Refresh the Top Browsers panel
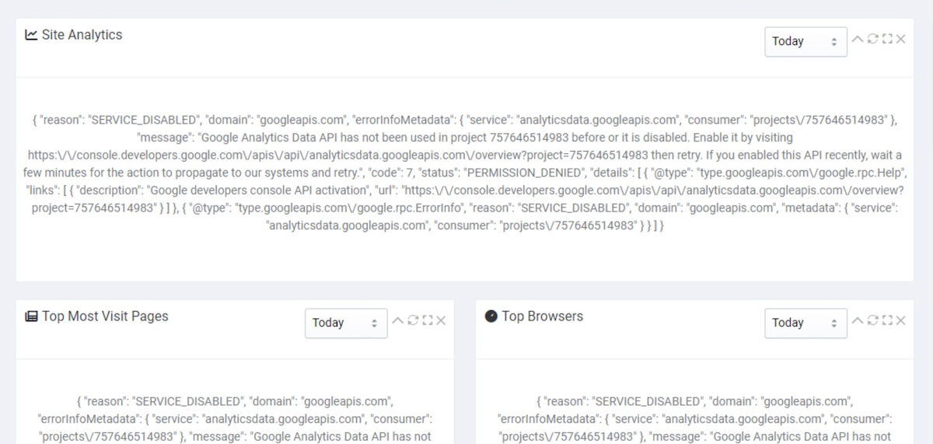This screenshot has height=444, width=933. tap(872, 320)
